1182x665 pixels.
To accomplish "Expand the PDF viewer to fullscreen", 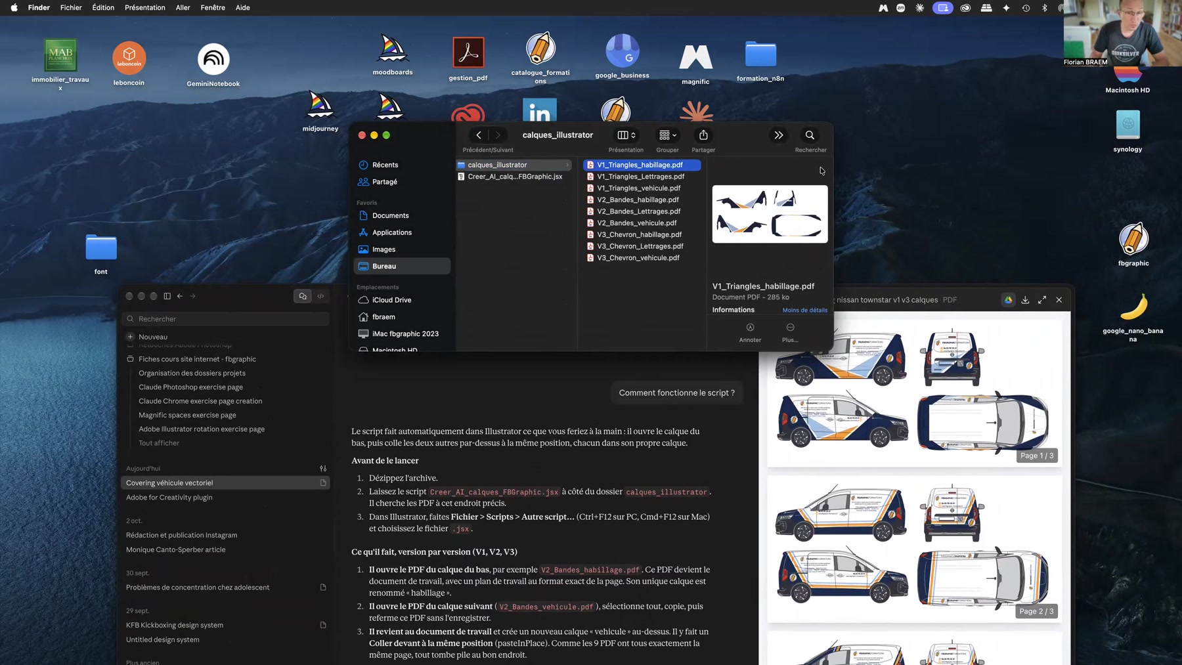I will [x=1042, y=300].
